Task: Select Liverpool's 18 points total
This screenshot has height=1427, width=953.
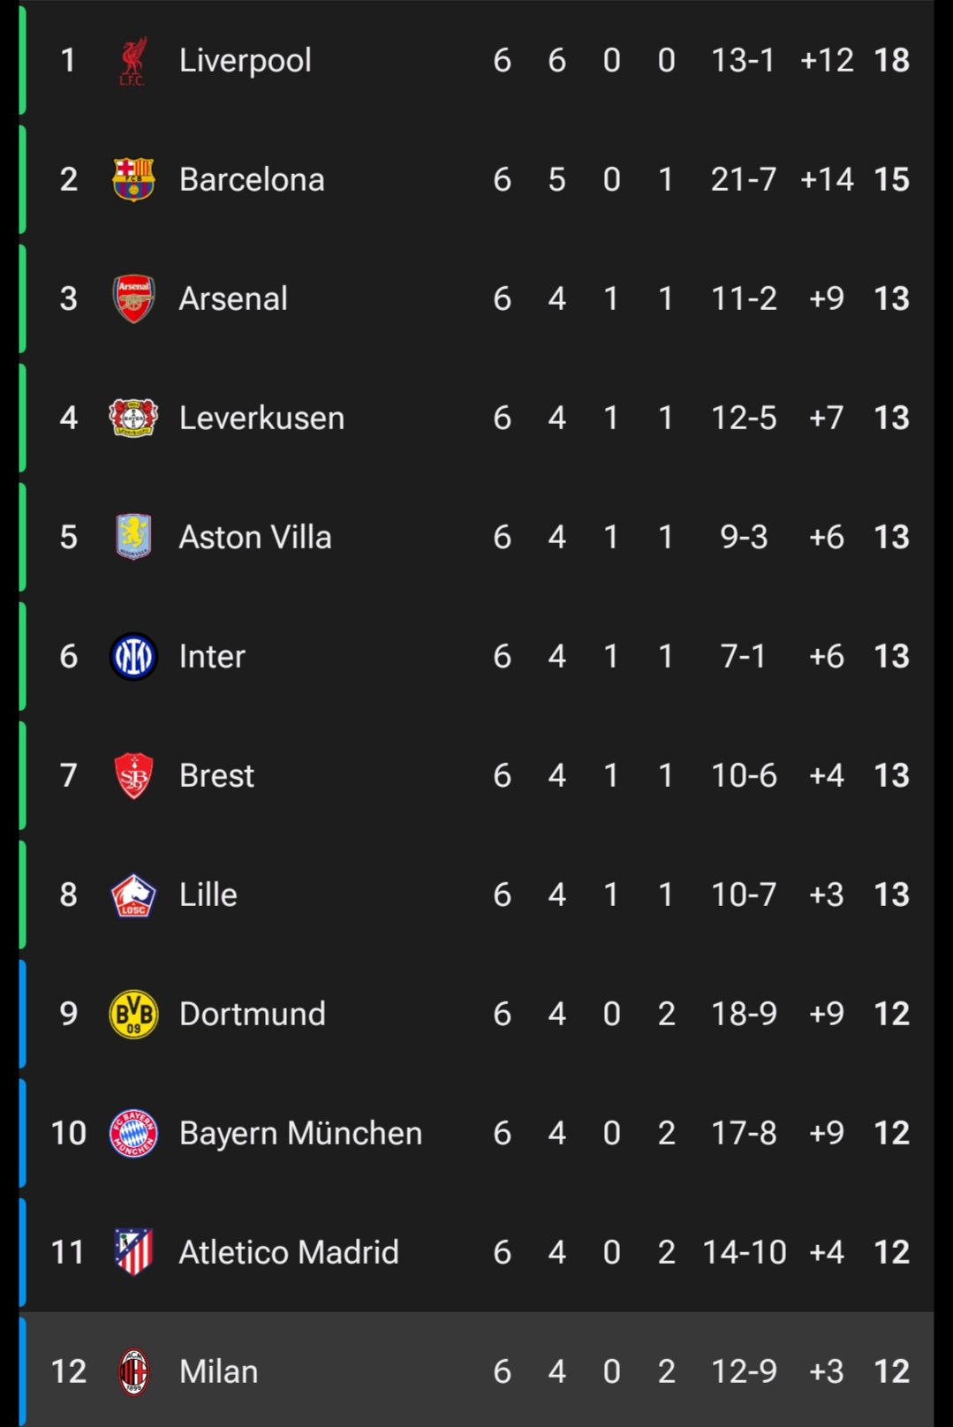Action: click(891, 60)
